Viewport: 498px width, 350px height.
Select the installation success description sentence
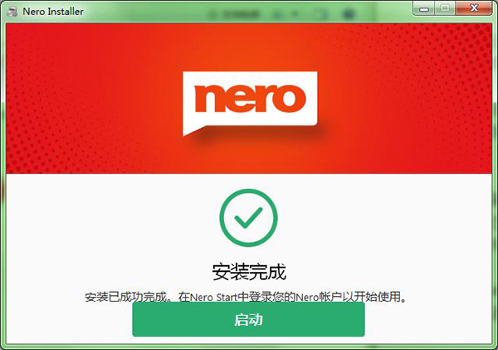[x=246, y=297]
